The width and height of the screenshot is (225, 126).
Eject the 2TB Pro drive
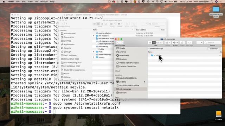(144, 82)
